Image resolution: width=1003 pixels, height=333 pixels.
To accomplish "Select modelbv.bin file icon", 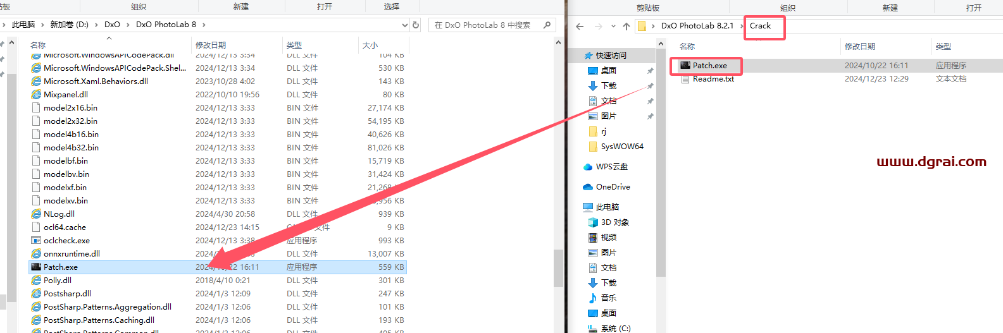I will tap(37, 174).
